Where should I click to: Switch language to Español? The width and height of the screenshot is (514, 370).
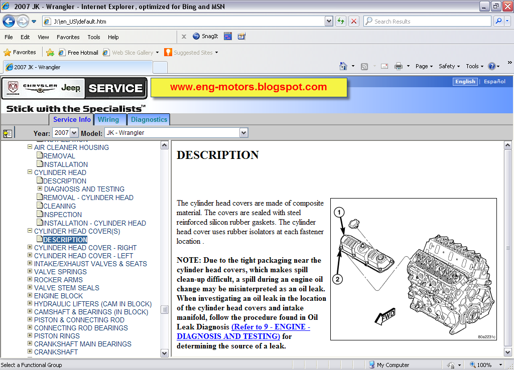tap(494, 82)
